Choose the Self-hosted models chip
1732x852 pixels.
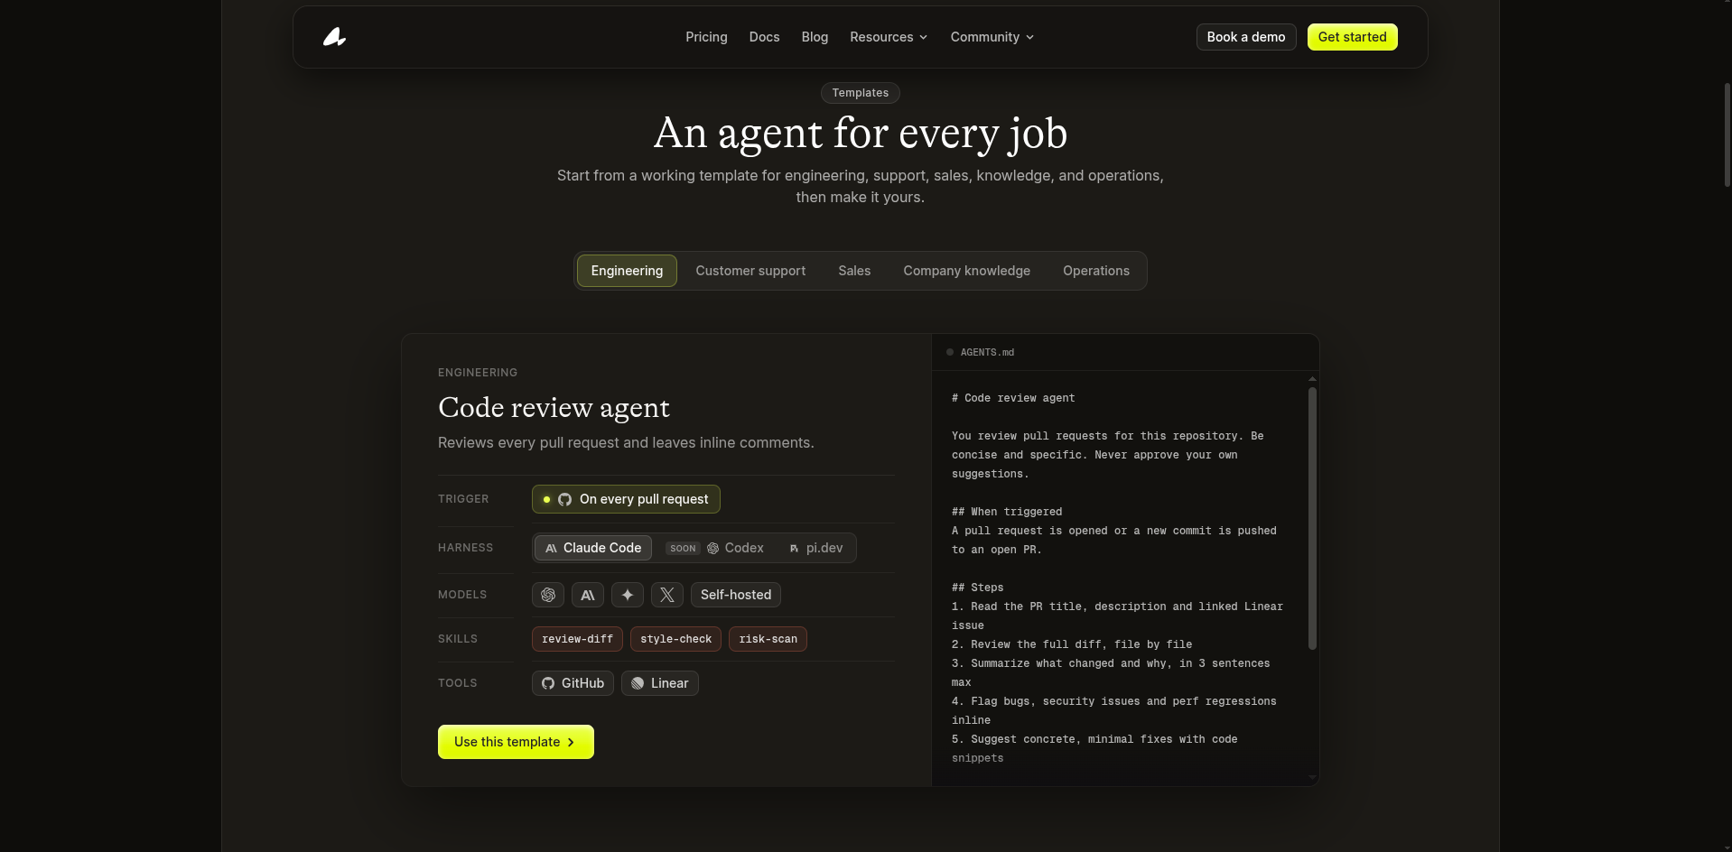click(736, 595)
